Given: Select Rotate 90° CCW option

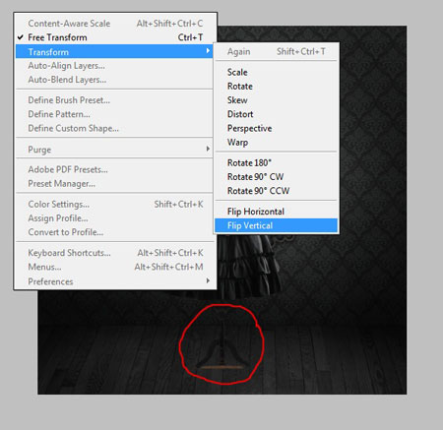Looking at the screenshot, I should (x=276, y=191).
